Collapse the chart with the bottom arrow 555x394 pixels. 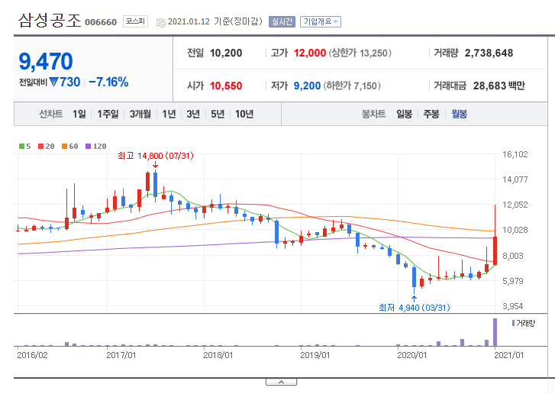(281, 382)
